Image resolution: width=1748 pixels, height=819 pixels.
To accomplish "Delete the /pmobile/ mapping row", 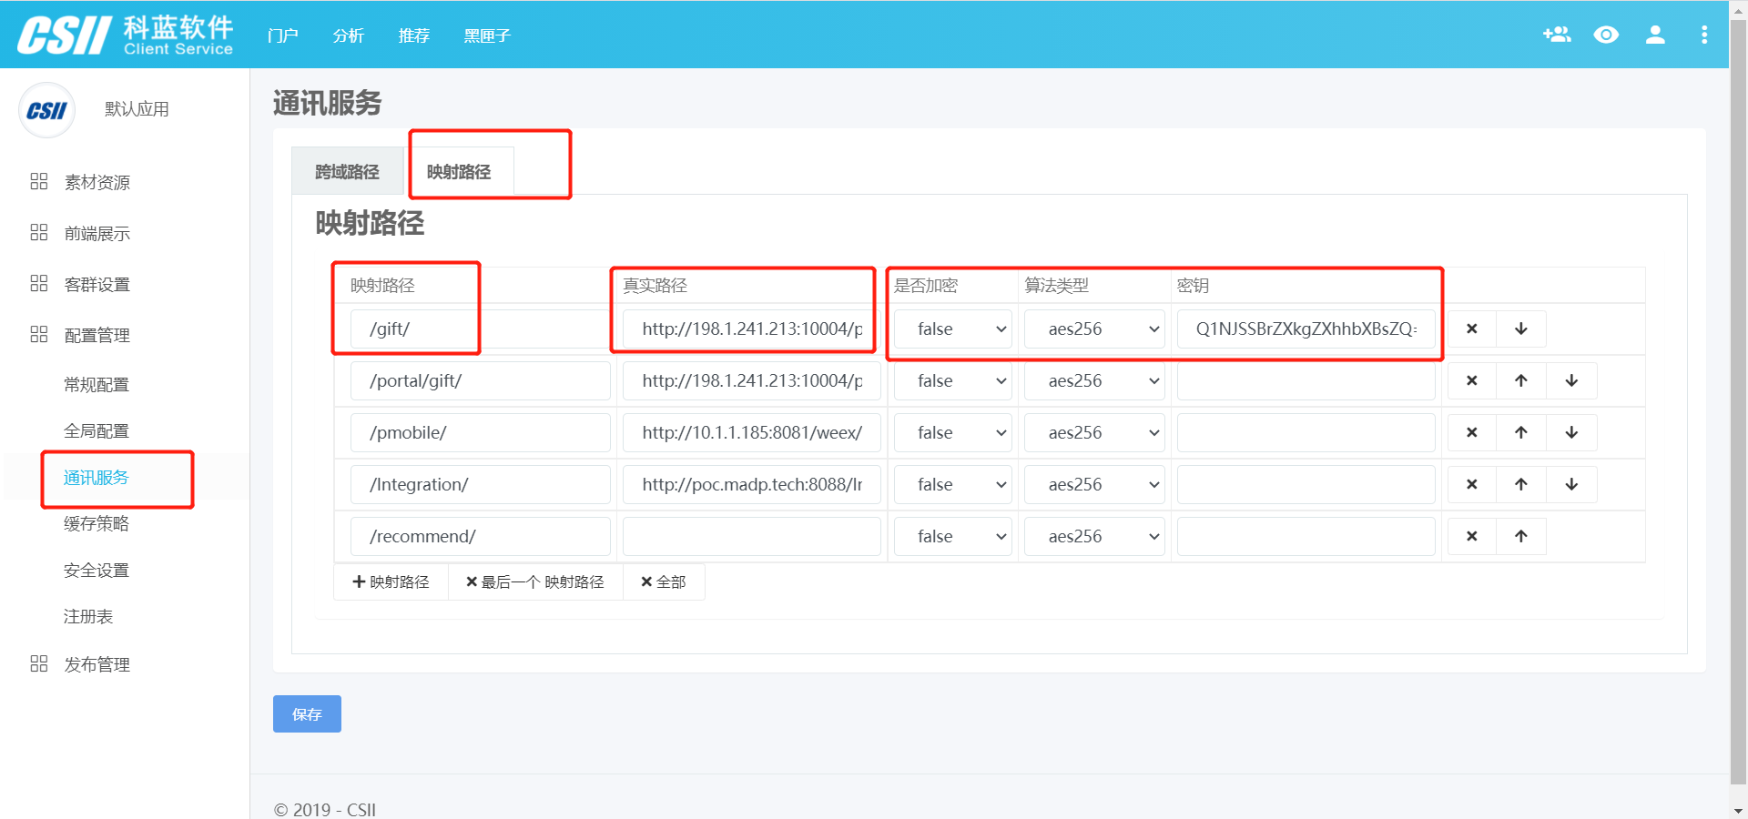I will coord(1472,432).
